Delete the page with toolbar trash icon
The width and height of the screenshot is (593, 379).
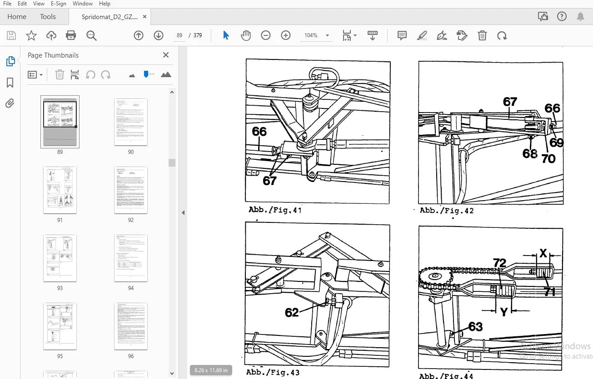[x=482, y=35]
